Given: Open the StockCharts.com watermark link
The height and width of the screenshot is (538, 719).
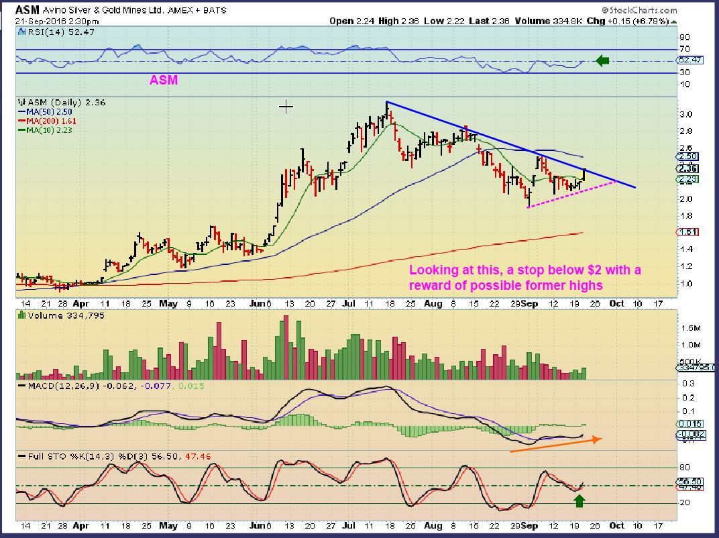Looking at the screenshot, I should click(639, 10).
